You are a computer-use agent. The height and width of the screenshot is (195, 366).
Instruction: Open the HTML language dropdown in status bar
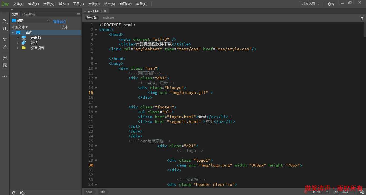pos(320,192)
